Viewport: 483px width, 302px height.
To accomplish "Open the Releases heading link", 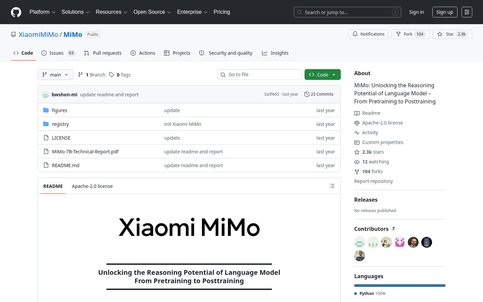I will 366,200.
